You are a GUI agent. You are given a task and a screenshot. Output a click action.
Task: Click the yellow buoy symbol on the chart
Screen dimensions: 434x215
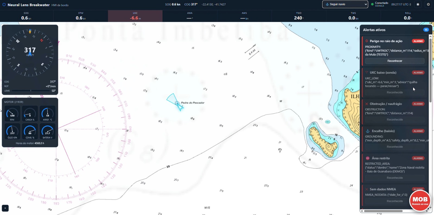point(280,150)
